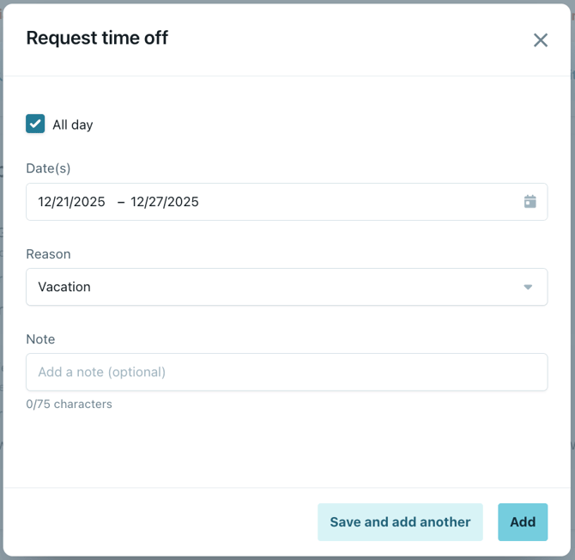Open the calendar date picker icon
This screenshot has height=560, width=575.
coord(530,202)
